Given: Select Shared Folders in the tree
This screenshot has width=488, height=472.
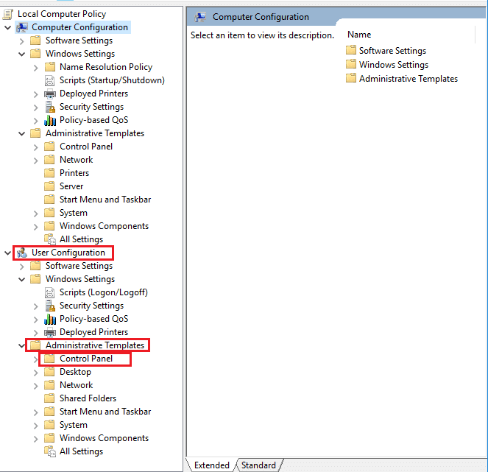Looking at the screenshot, I should [88, 398].
